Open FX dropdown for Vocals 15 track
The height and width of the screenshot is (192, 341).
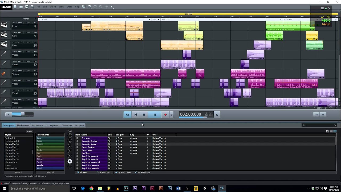(35, 90)
